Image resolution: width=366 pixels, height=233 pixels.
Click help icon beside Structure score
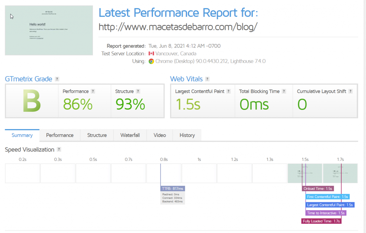coord(138,91)
